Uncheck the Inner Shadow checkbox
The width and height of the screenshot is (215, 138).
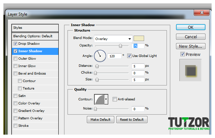(x=16, y=51)
